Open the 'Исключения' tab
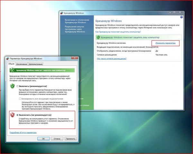Viewport: 193px width, 154px height. point(22,64)
